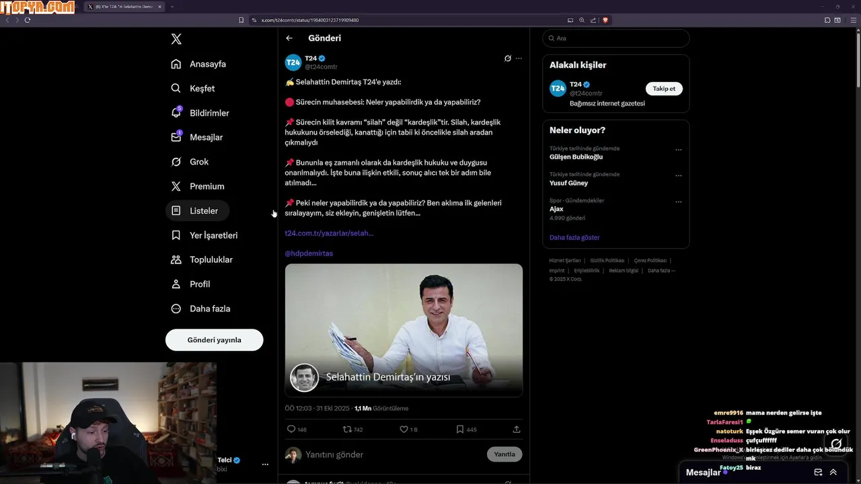Like the post with heart icon
This screenshot has height=484, width=861.
coord(404,429)
